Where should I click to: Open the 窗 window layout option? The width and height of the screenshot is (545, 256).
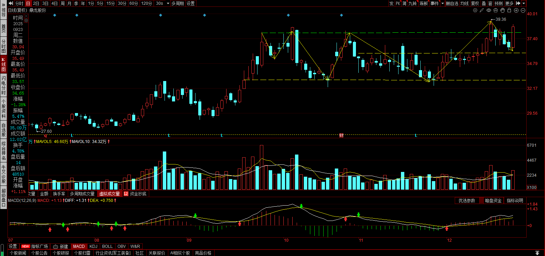tap(490, 3)
